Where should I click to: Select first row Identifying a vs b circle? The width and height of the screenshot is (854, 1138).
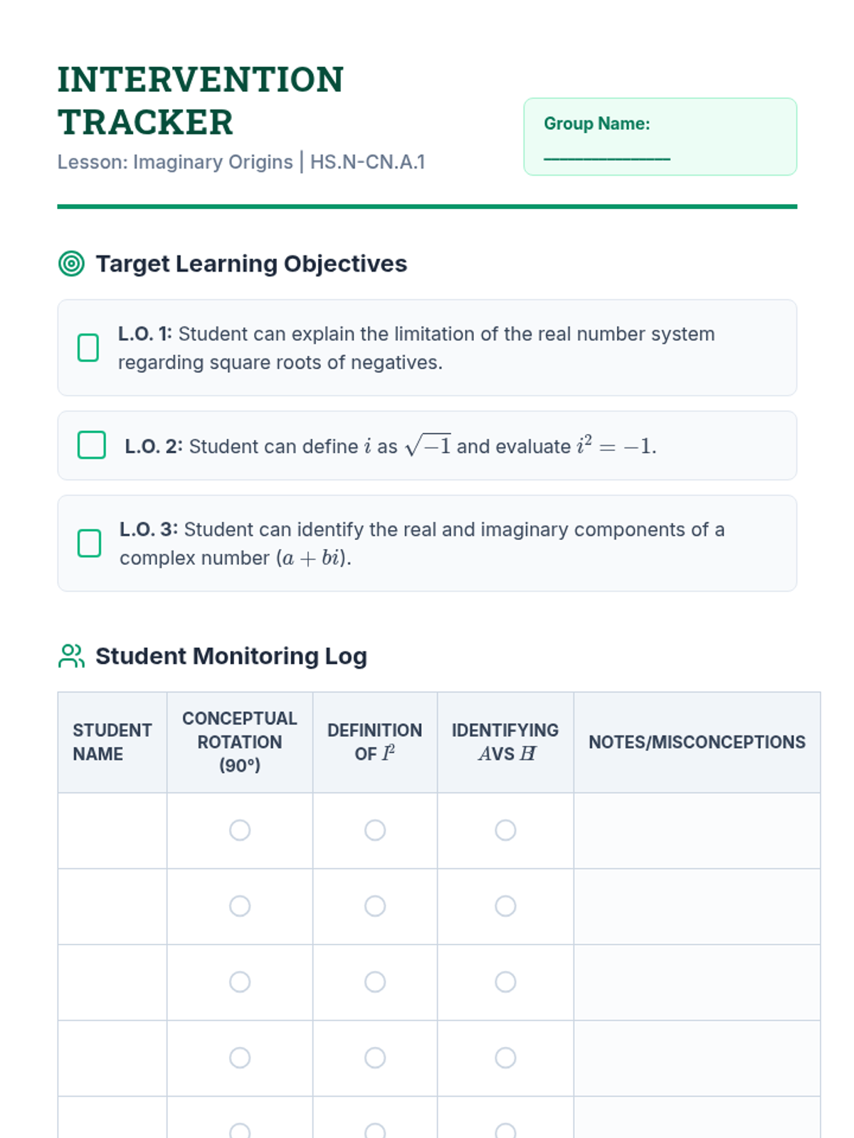pyautogui.click(x=505, y=830)
